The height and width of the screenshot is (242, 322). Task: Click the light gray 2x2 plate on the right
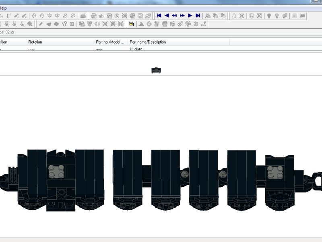(275, 173)
